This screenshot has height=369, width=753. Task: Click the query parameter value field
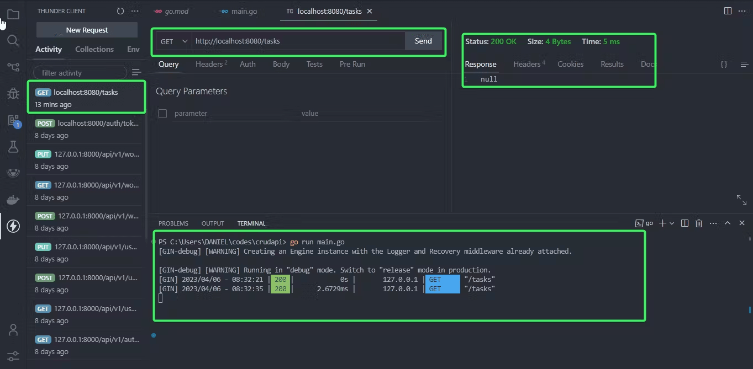[370, 114]
